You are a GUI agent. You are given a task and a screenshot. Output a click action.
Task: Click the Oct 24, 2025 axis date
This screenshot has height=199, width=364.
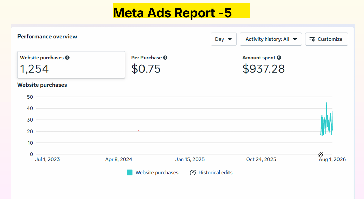(x=261, y=159)
